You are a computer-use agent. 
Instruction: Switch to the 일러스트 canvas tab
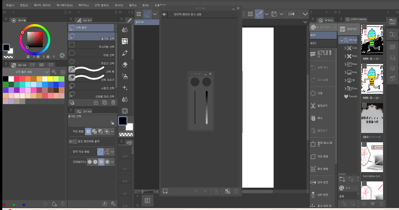click(x=147, y=22)
